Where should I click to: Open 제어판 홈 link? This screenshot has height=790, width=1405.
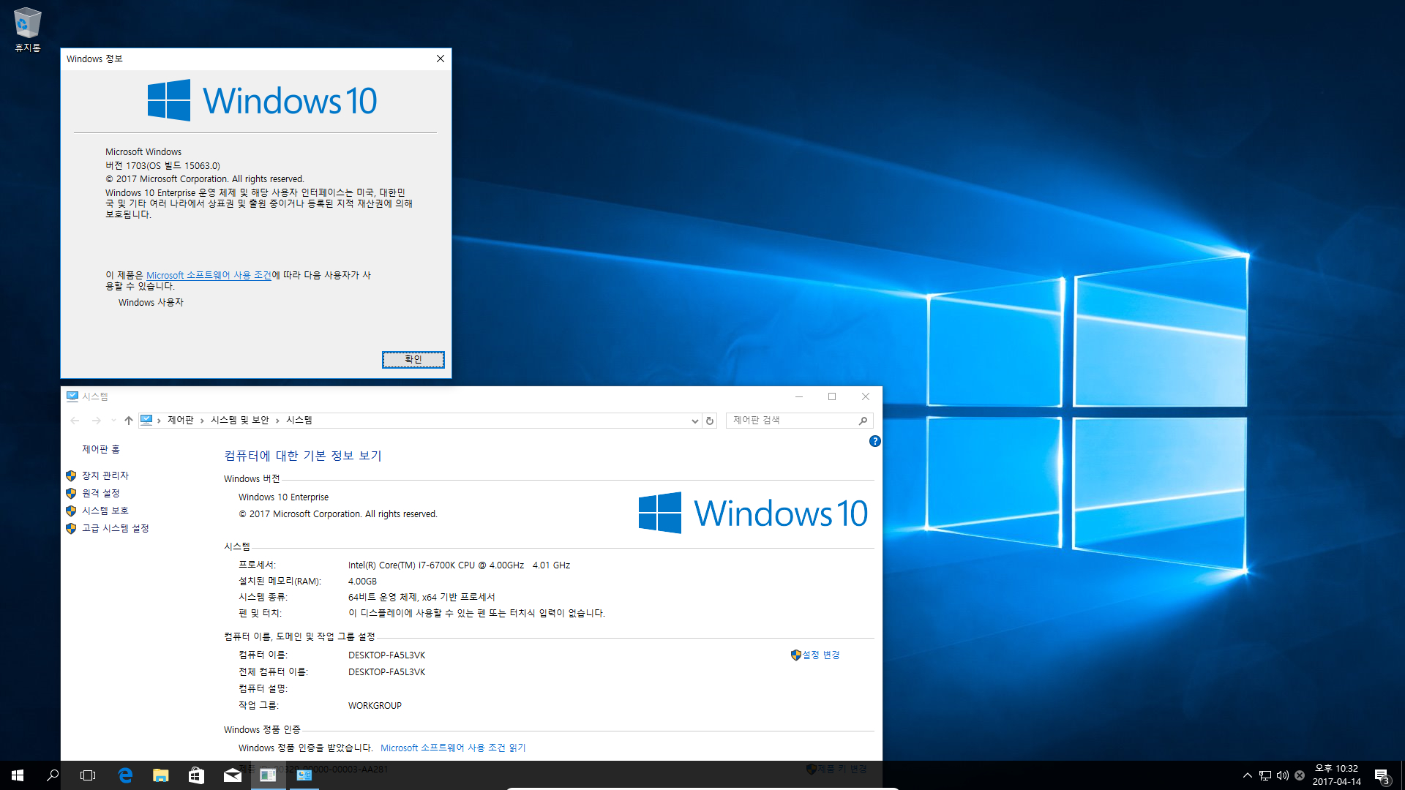click(x=101, y=449)
